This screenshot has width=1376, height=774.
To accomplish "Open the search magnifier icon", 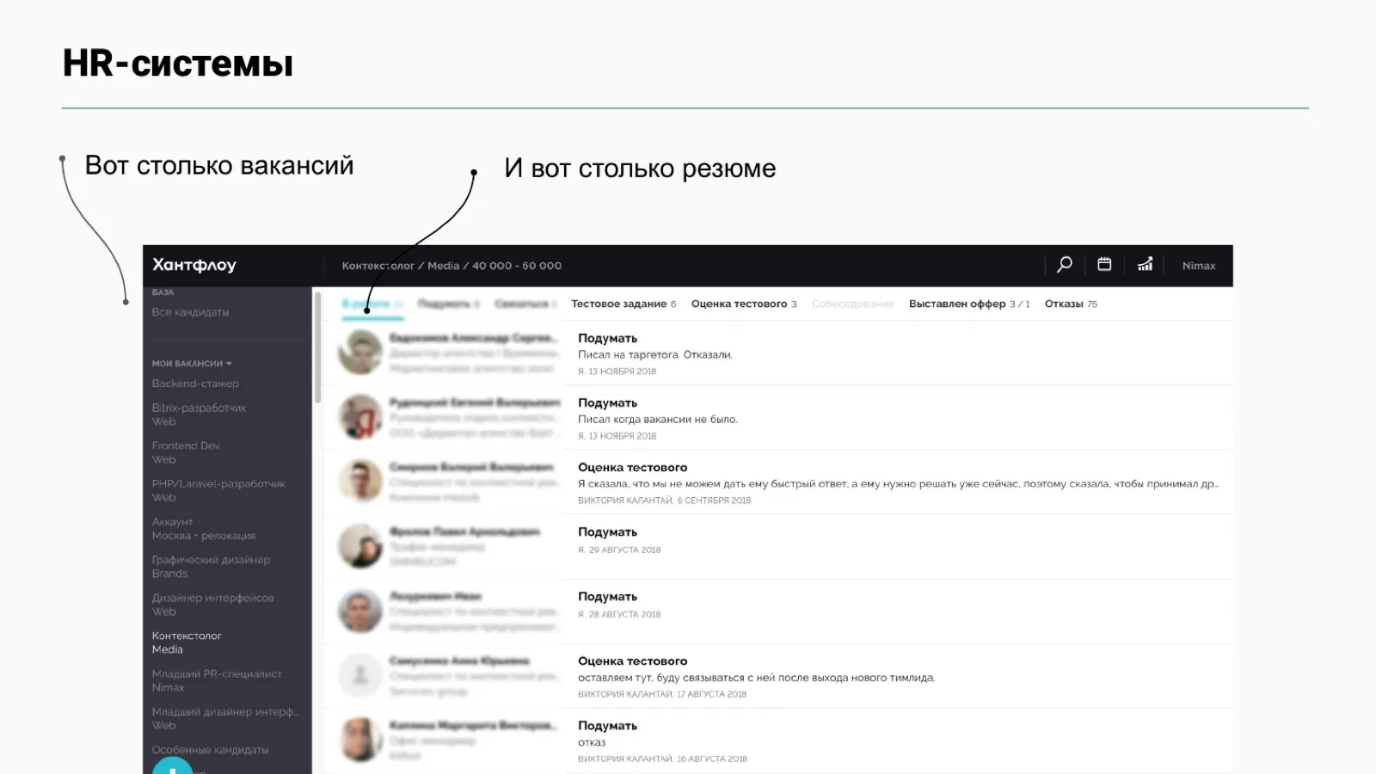I will (x=1065, y=265).
